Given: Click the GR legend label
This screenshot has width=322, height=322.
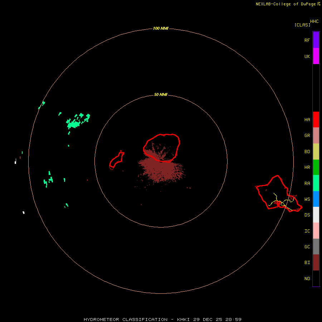Looking at the screenshot, I should pyautogui.click(x=307, y=136).
